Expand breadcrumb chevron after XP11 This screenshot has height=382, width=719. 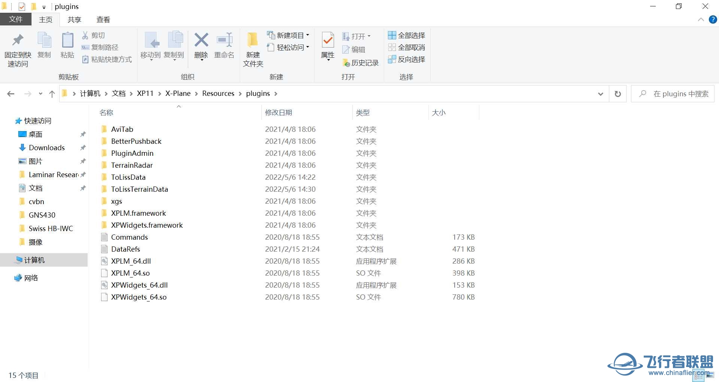point(160,94)
